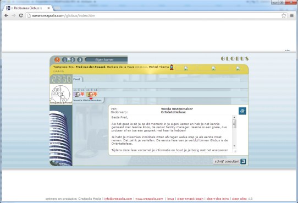Open the Chrome menu icon
298x203 pixels.
292,15
